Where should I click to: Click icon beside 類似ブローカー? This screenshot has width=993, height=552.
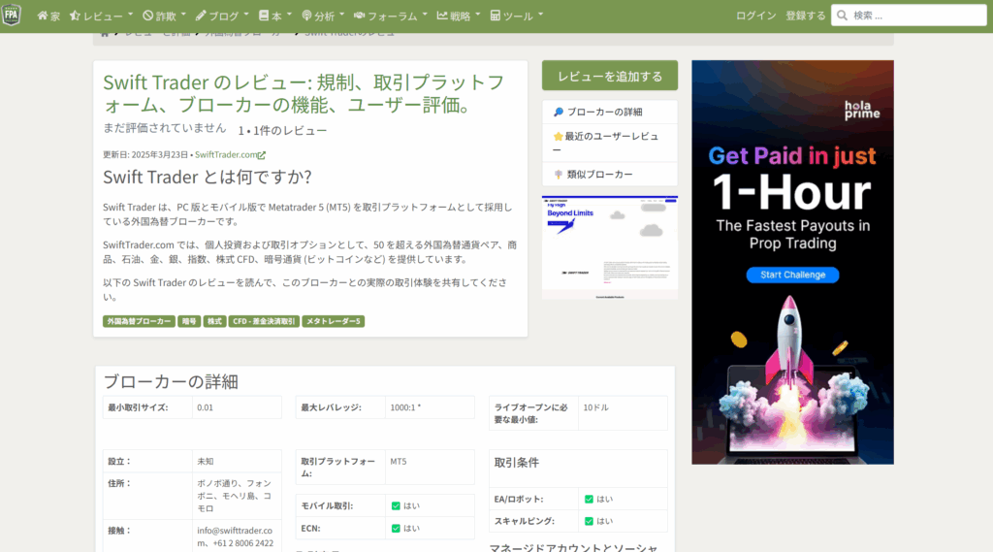[x=558, y=175]
